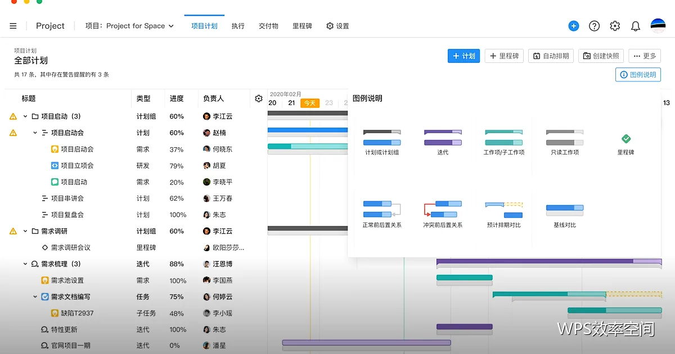Switch to the 里程碑 tab
This screenshot has width=675, height=354.
click(302, 26)
